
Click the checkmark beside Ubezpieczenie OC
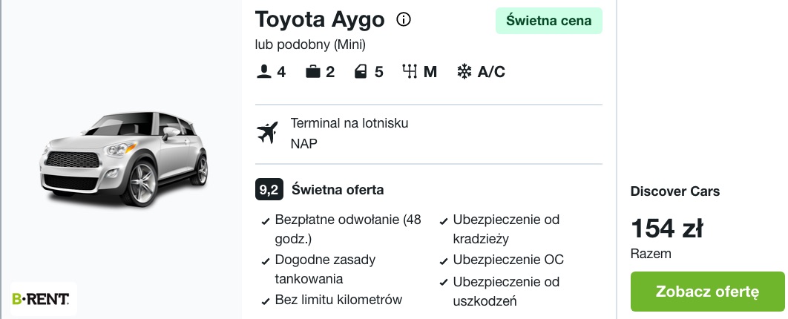[x=444, y=262]
